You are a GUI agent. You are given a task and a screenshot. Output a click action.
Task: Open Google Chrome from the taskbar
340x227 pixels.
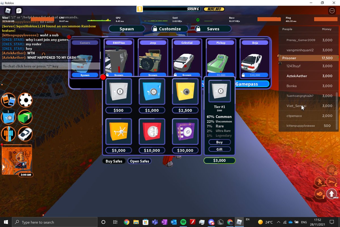click(x=126, y=222)
